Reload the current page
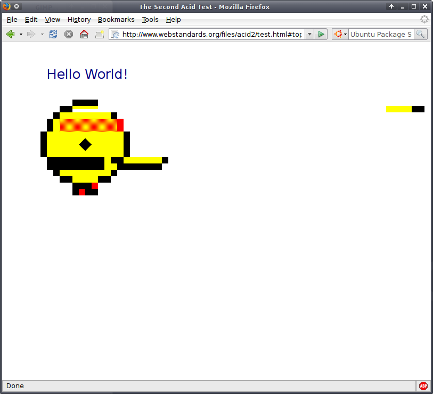The width and height of the screenshot is (433, 394). [x=53, y=34]
